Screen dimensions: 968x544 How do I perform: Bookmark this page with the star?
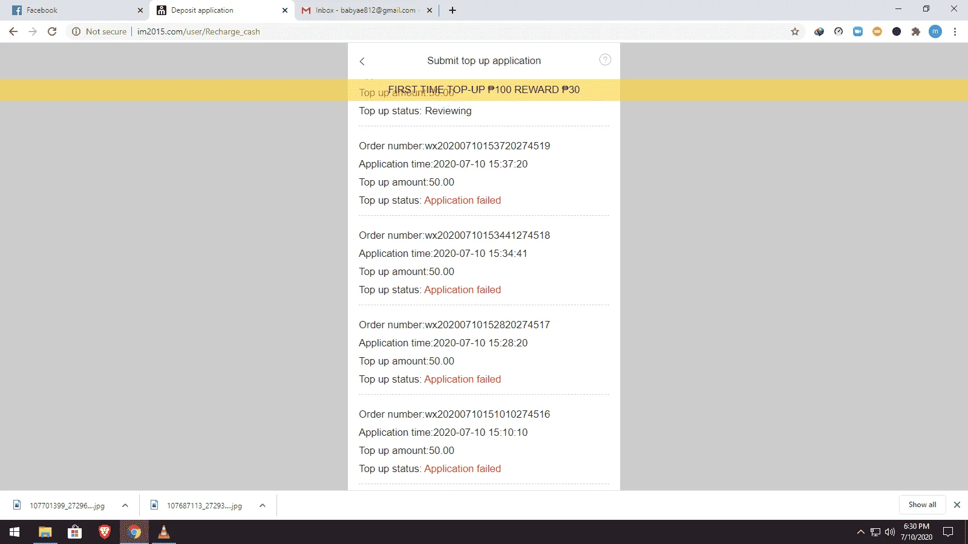coord(795,31)
